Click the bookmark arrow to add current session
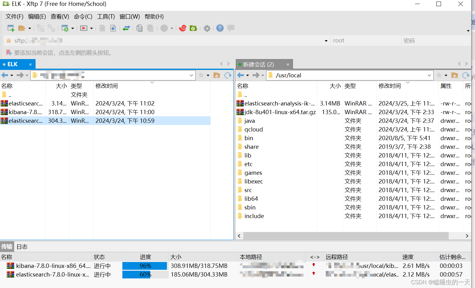 (x=9, y=53)
